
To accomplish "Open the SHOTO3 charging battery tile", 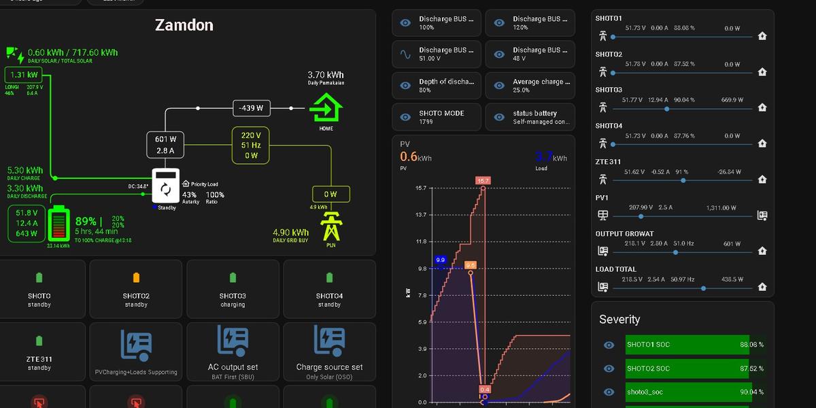I will (x=233, y=289).
